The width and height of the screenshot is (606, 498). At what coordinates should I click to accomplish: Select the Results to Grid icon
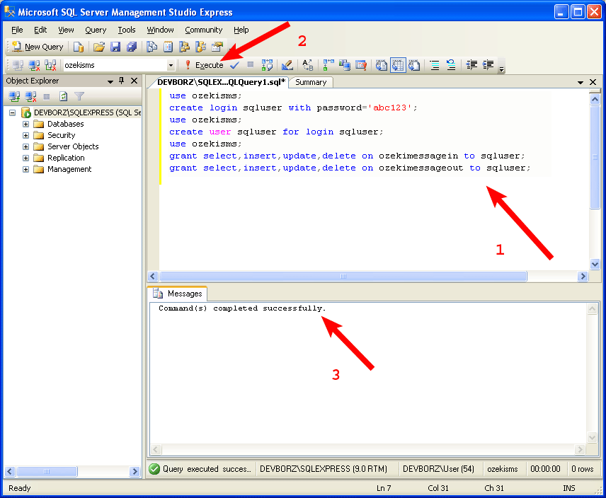398,65
